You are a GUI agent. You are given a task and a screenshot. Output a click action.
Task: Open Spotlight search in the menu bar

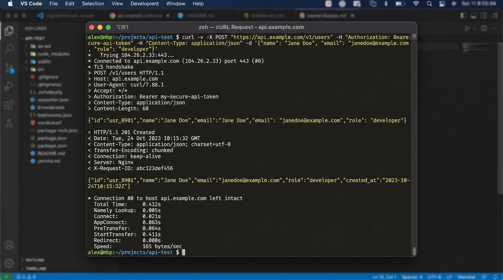tap(430, 4)
